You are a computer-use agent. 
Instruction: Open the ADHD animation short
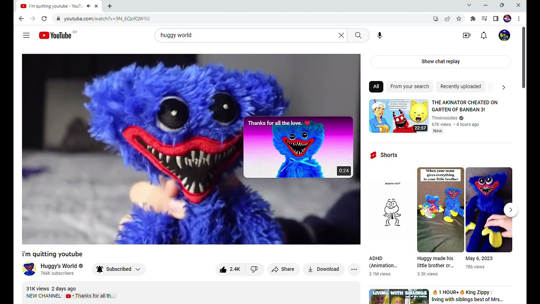point(392,210)
